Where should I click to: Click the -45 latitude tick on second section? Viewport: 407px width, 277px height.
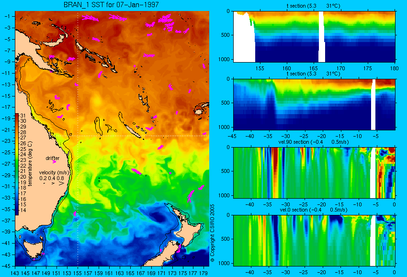tap(232, 136)
